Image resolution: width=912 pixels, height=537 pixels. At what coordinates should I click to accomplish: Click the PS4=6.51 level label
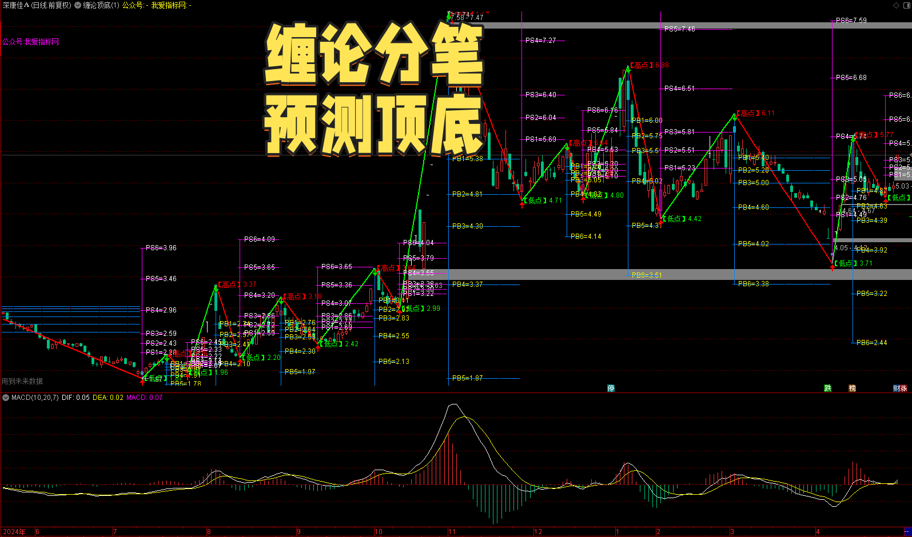coord(679,89)
